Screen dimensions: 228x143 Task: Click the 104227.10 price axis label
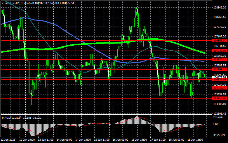coord(220,85)
